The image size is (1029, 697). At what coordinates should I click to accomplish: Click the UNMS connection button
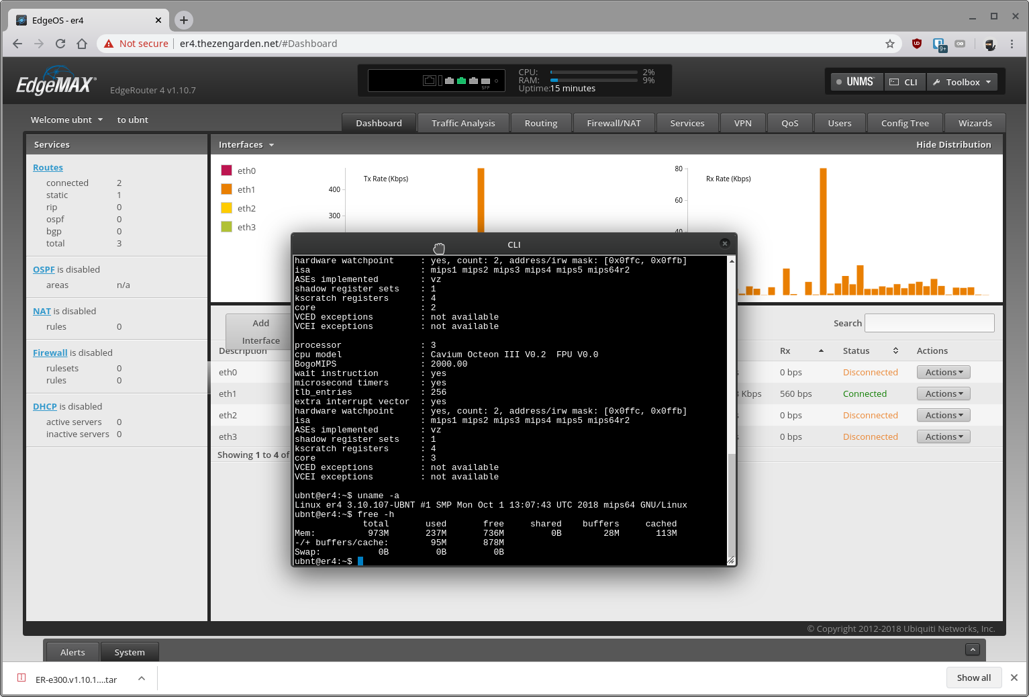tap(856, 82)
